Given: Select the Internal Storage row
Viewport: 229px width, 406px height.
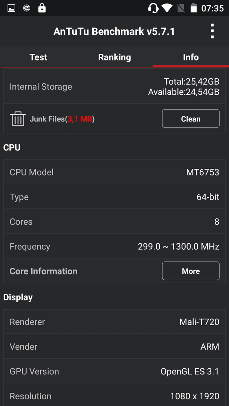Looking at the screenshot, I should click(x=114, y=86).
